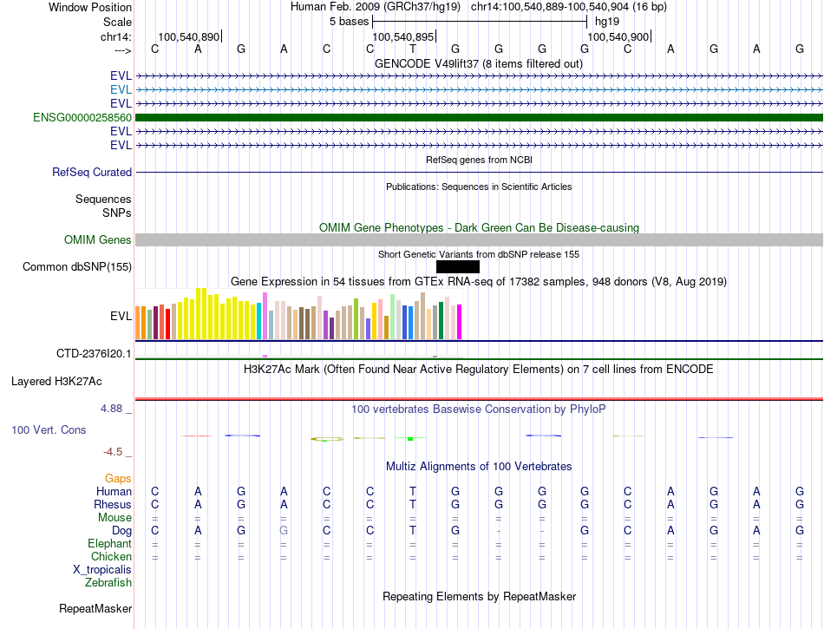This screenshot has height=629, width=824.
Task: Click the RefSeq Curated track label
Action: coord(92,173)
